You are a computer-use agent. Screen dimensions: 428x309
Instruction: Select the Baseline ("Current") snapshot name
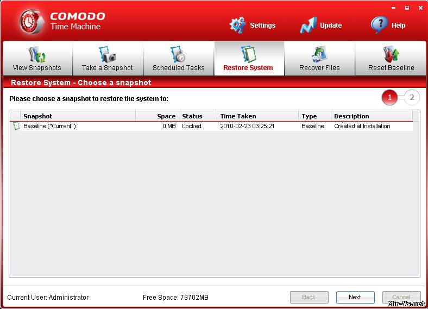pos(49,126)
